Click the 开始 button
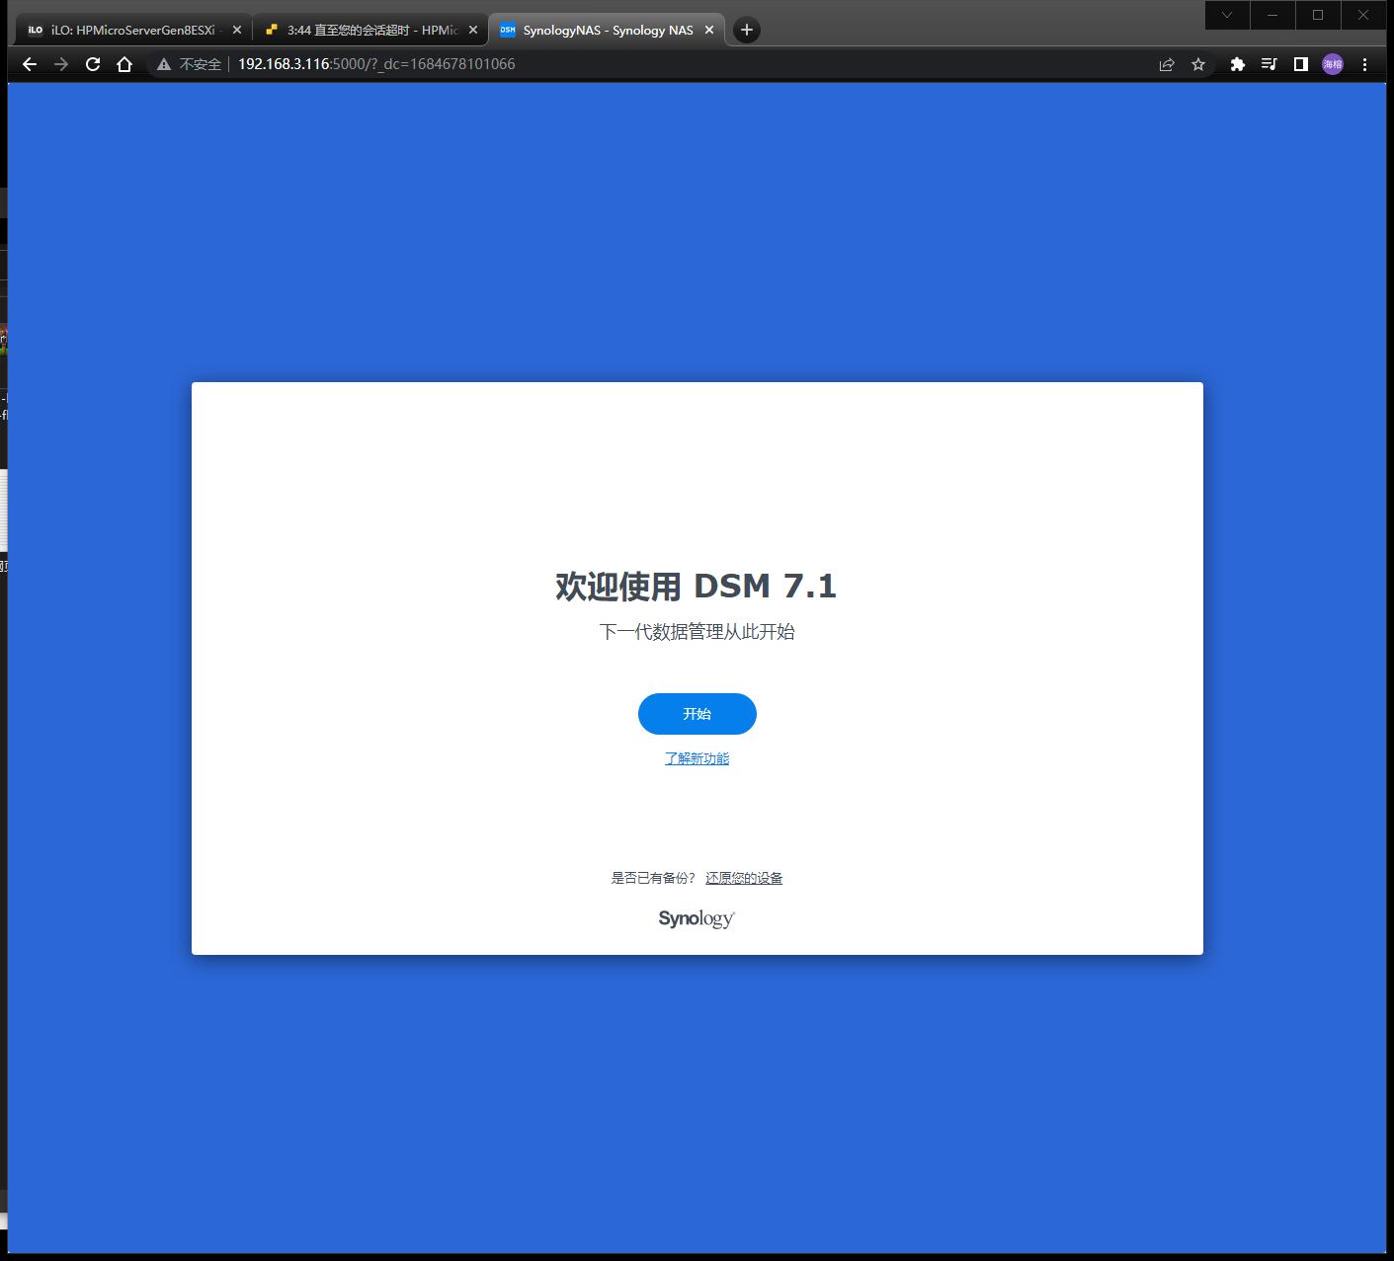The height and width of the screenshot is (1261, 1394). [x=697, y=713]
